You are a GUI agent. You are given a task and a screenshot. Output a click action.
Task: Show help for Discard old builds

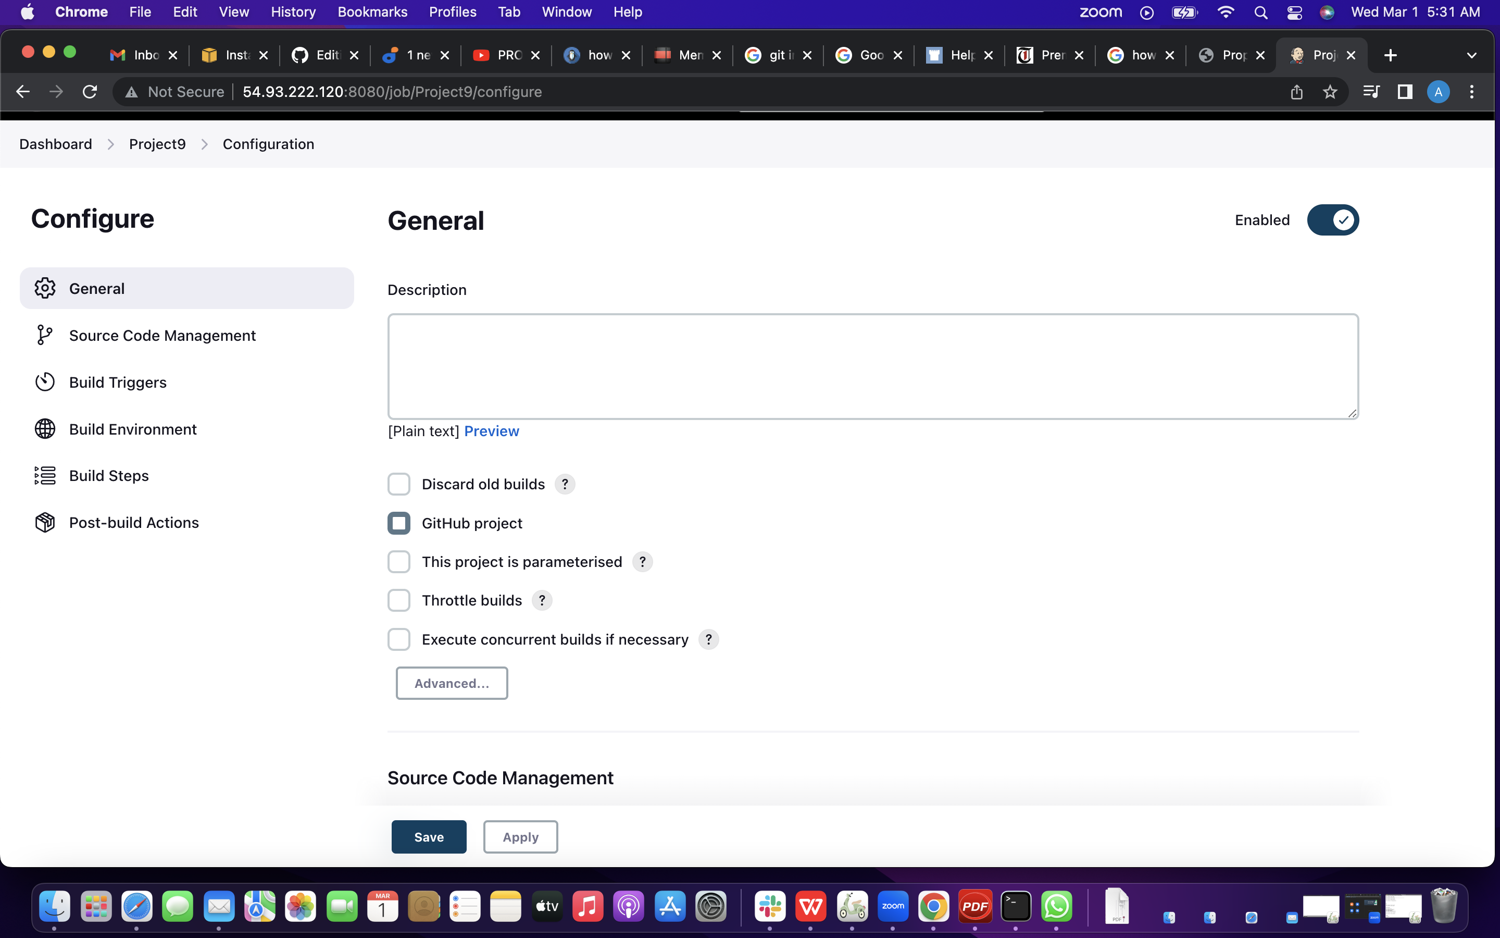(565, 485)
